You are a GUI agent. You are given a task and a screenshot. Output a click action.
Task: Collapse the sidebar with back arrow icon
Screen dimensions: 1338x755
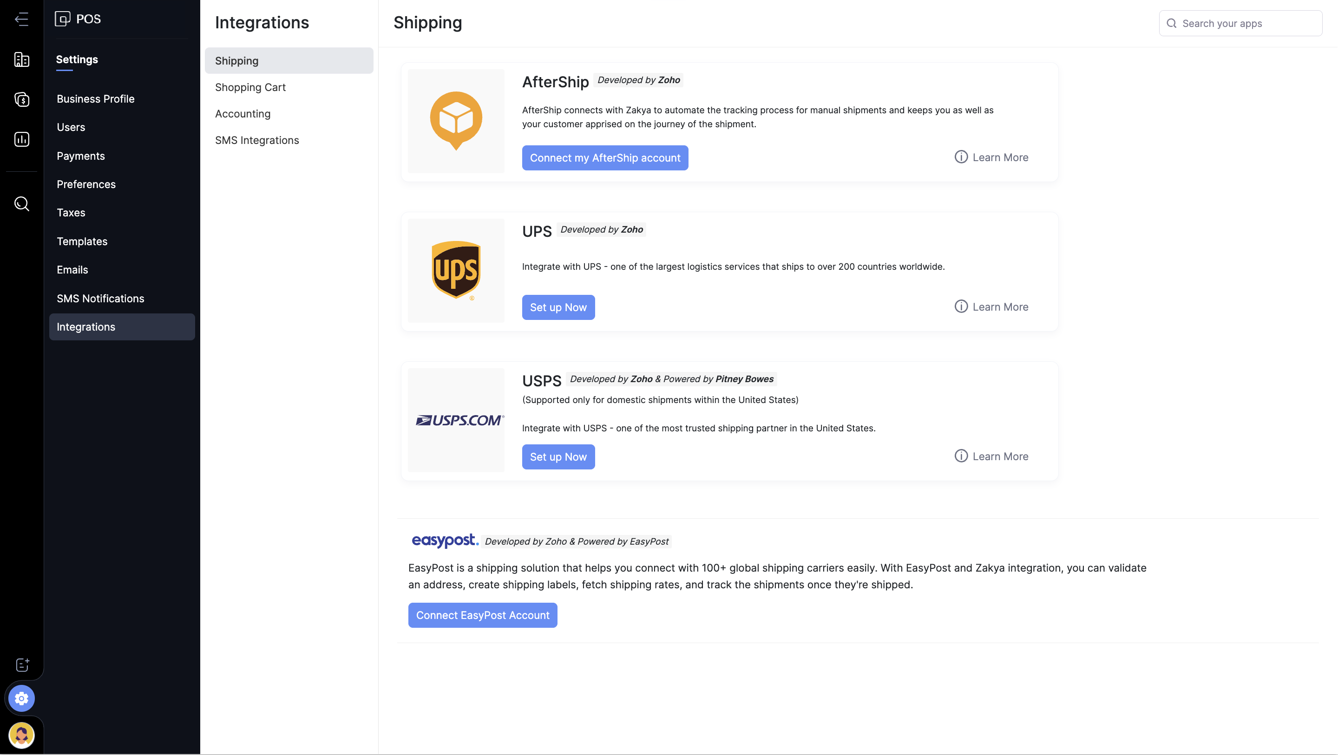21,19
